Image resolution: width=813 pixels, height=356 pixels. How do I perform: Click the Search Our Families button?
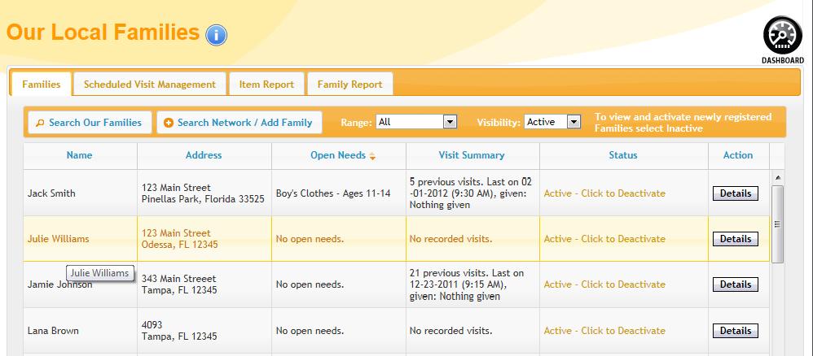point(90,123)
